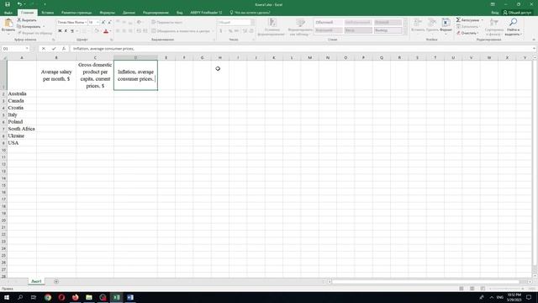Viewport: 538px width, 303px height.
Task: Click the Sign in (Вход) link
Action: pos(495,13)
